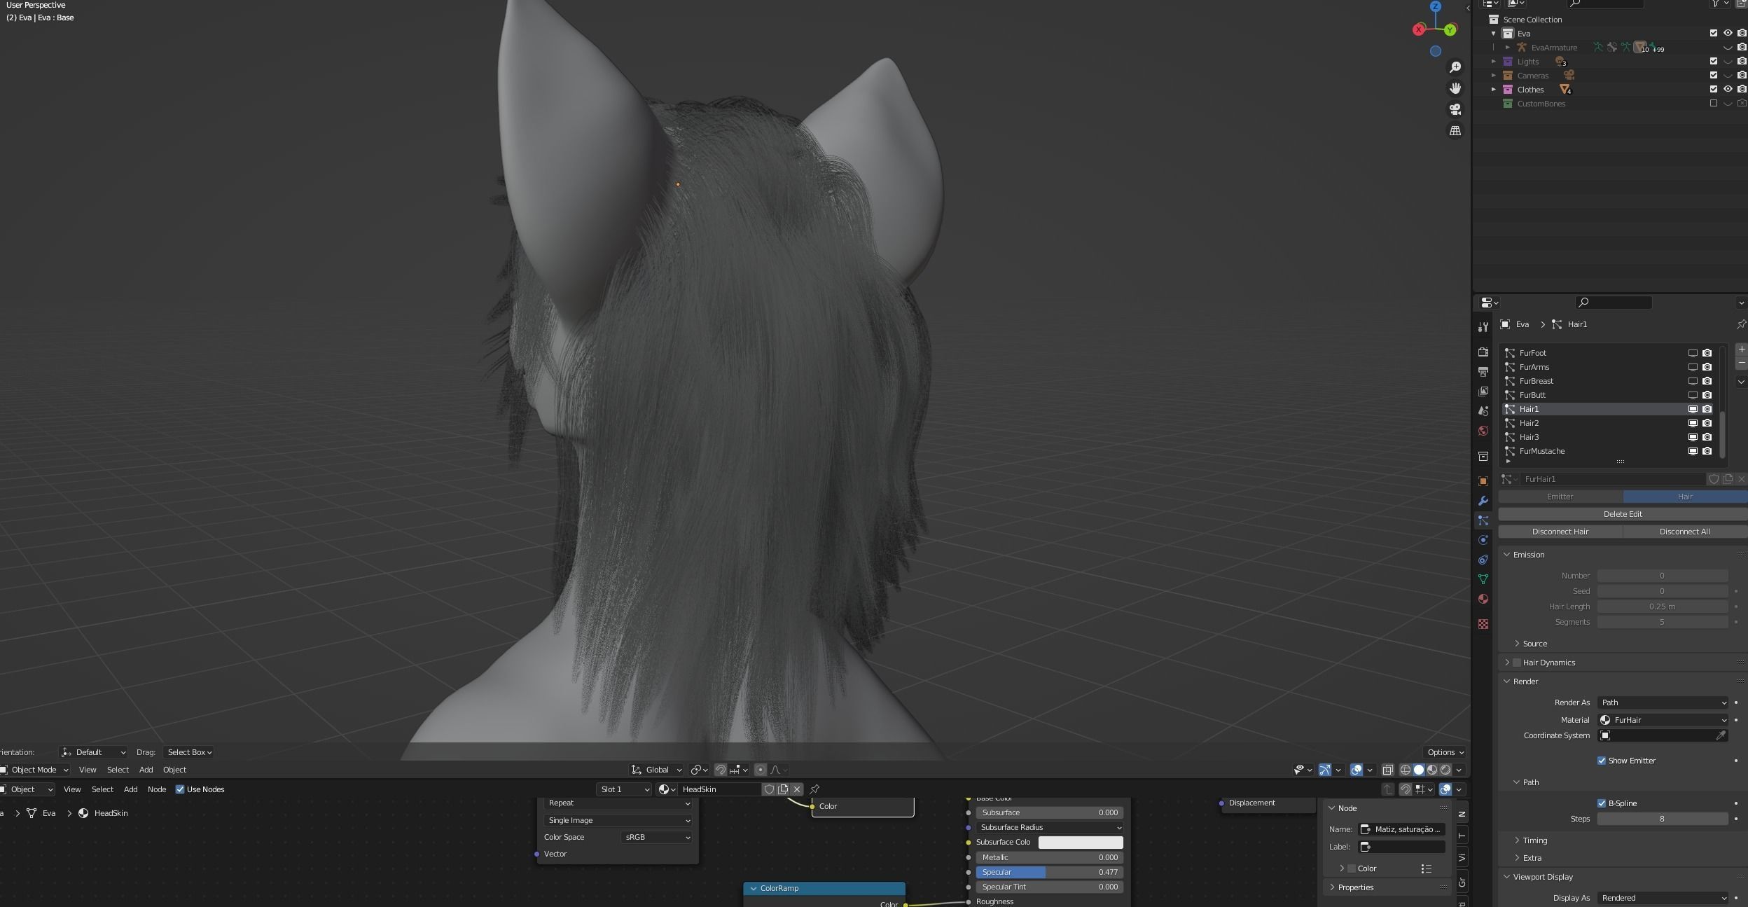
Task: Click the Delete Edit button
Action: coord(1623,514)
